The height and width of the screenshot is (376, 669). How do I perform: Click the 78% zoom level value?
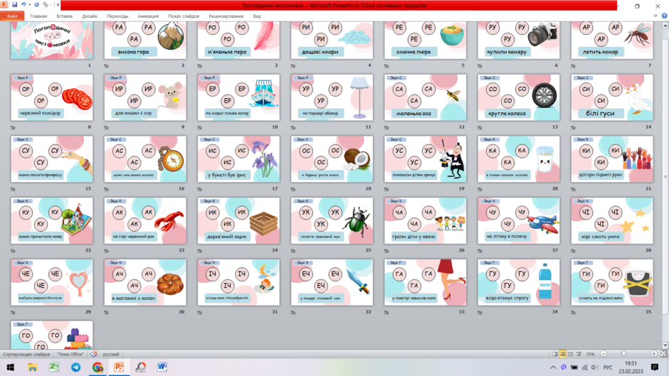(591, 354)
